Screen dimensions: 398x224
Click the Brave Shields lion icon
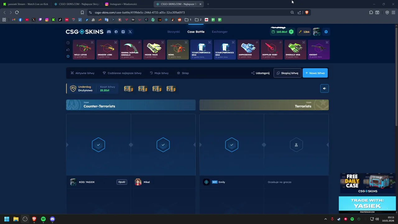(307, 12)
